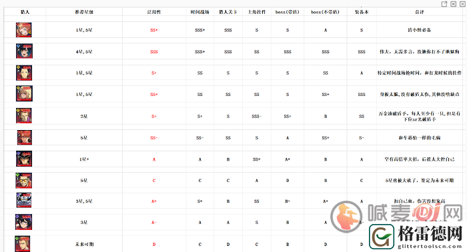Select the 特定时间战场抢时间 remark cell

click(420, 73)
